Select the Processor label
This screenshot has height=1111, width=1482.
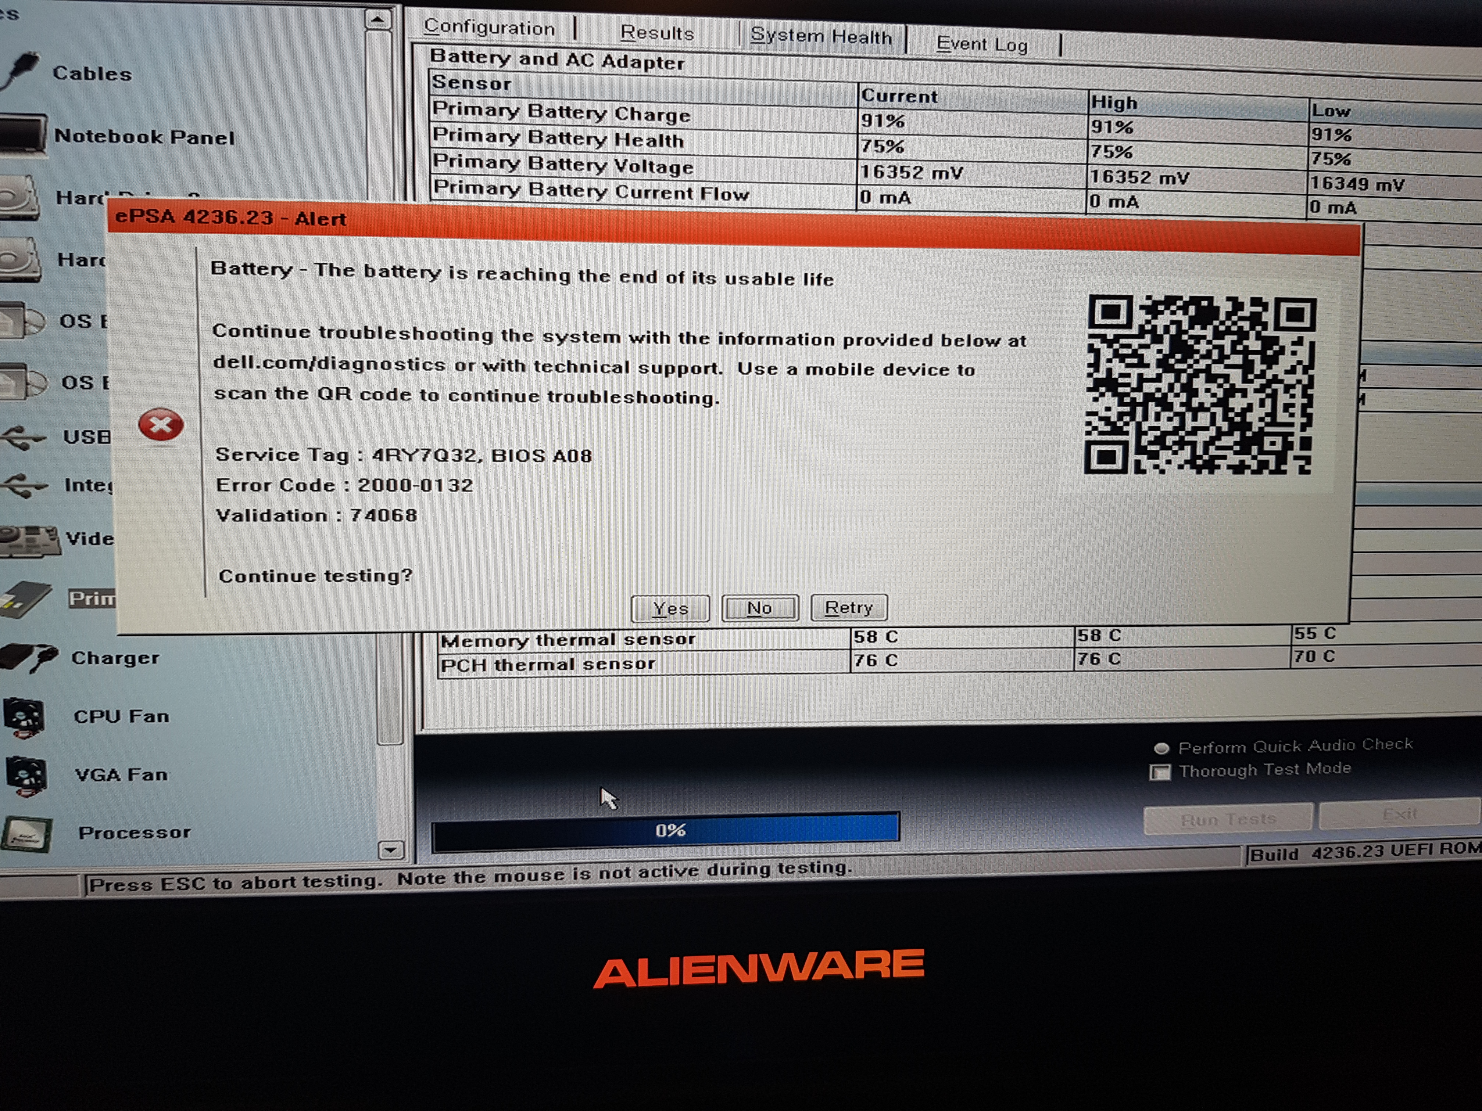point(135,833)
